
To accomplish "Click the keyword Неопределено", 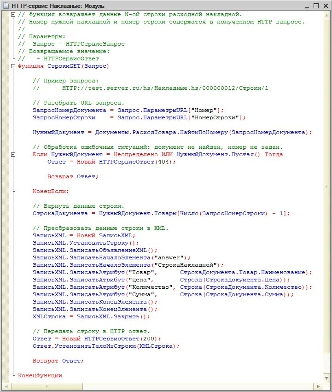I will [135, 154].
